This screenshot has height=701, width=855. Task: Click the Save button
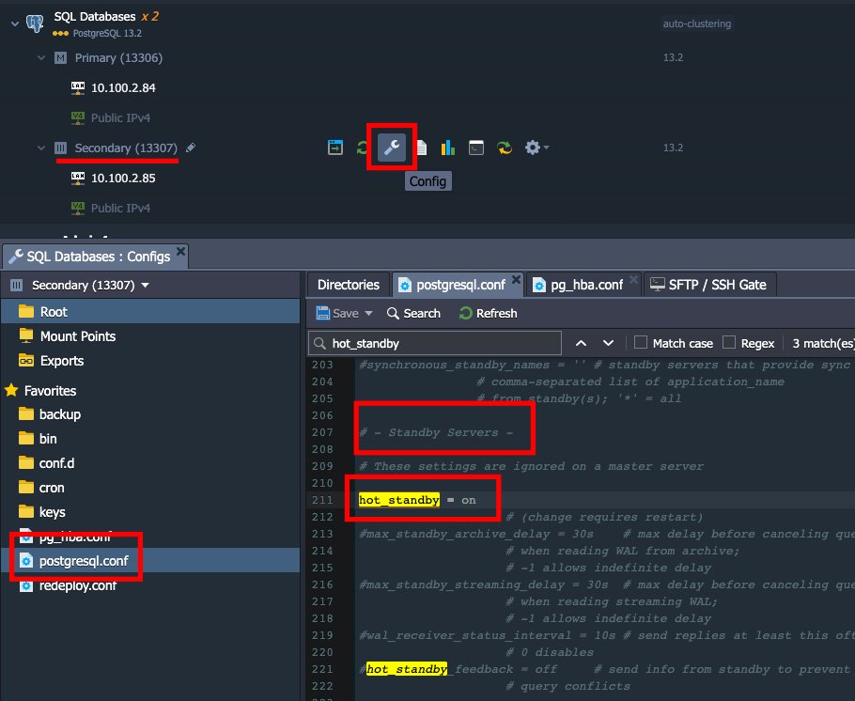(x=337, y=313)
